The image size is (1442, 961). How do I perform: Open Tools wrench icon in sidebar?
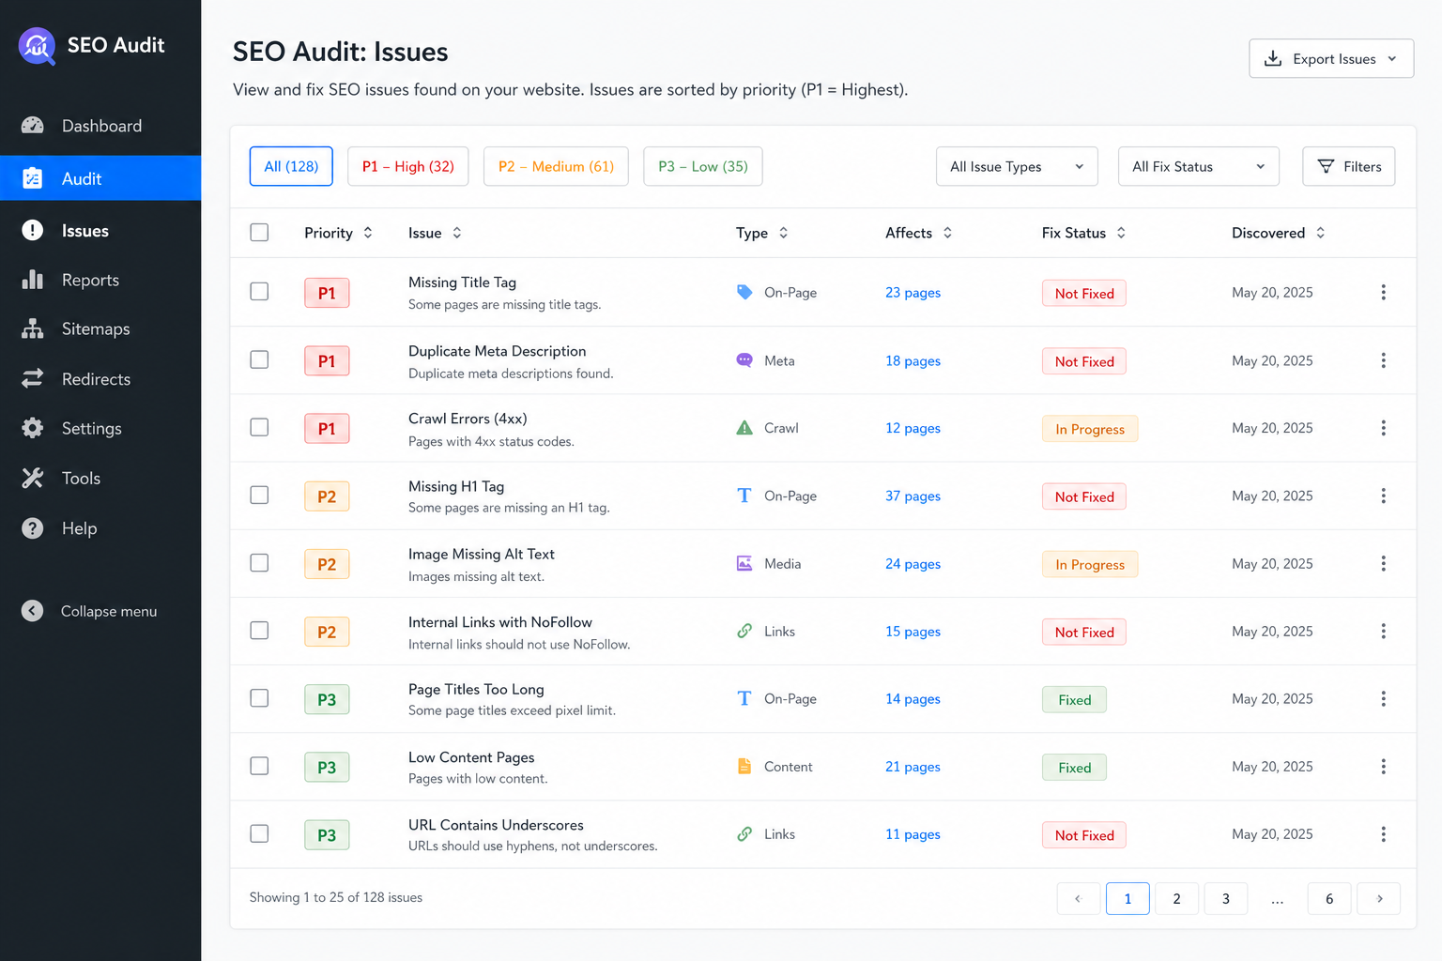pyautogui.click(x=33, y=478)
